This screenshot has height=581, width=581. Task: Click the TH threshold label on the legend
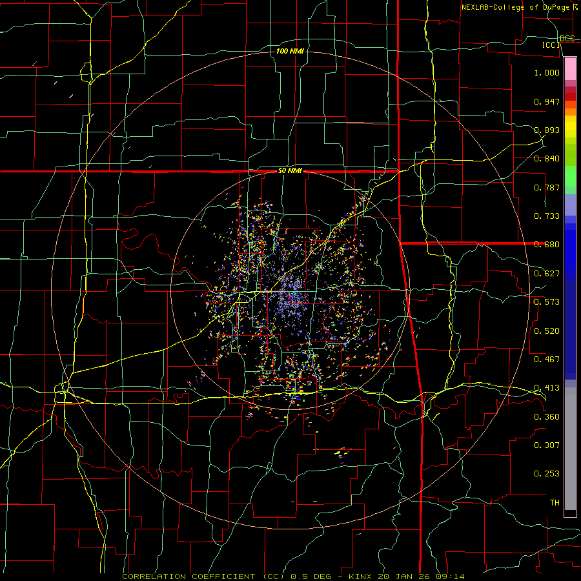pos(555,503)
